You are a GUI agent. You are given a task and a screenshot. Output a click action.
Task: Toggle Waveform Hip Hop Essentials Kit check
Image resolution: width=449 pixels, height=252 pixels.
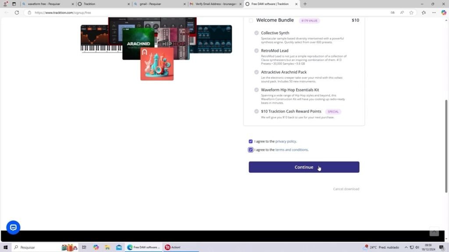click(x=256, y=90)
